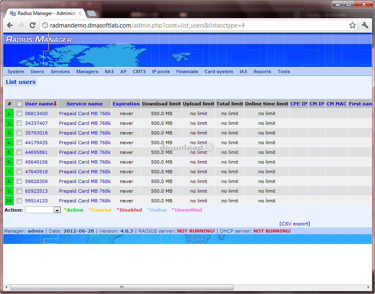
Task: Open the Managers menu
Action: click(87, 71)
